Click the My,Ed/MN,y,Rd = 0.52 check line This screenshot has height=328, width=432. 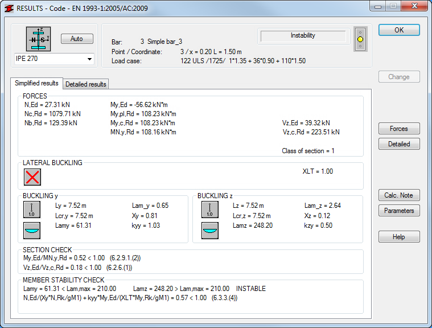[x=82, y=258]
